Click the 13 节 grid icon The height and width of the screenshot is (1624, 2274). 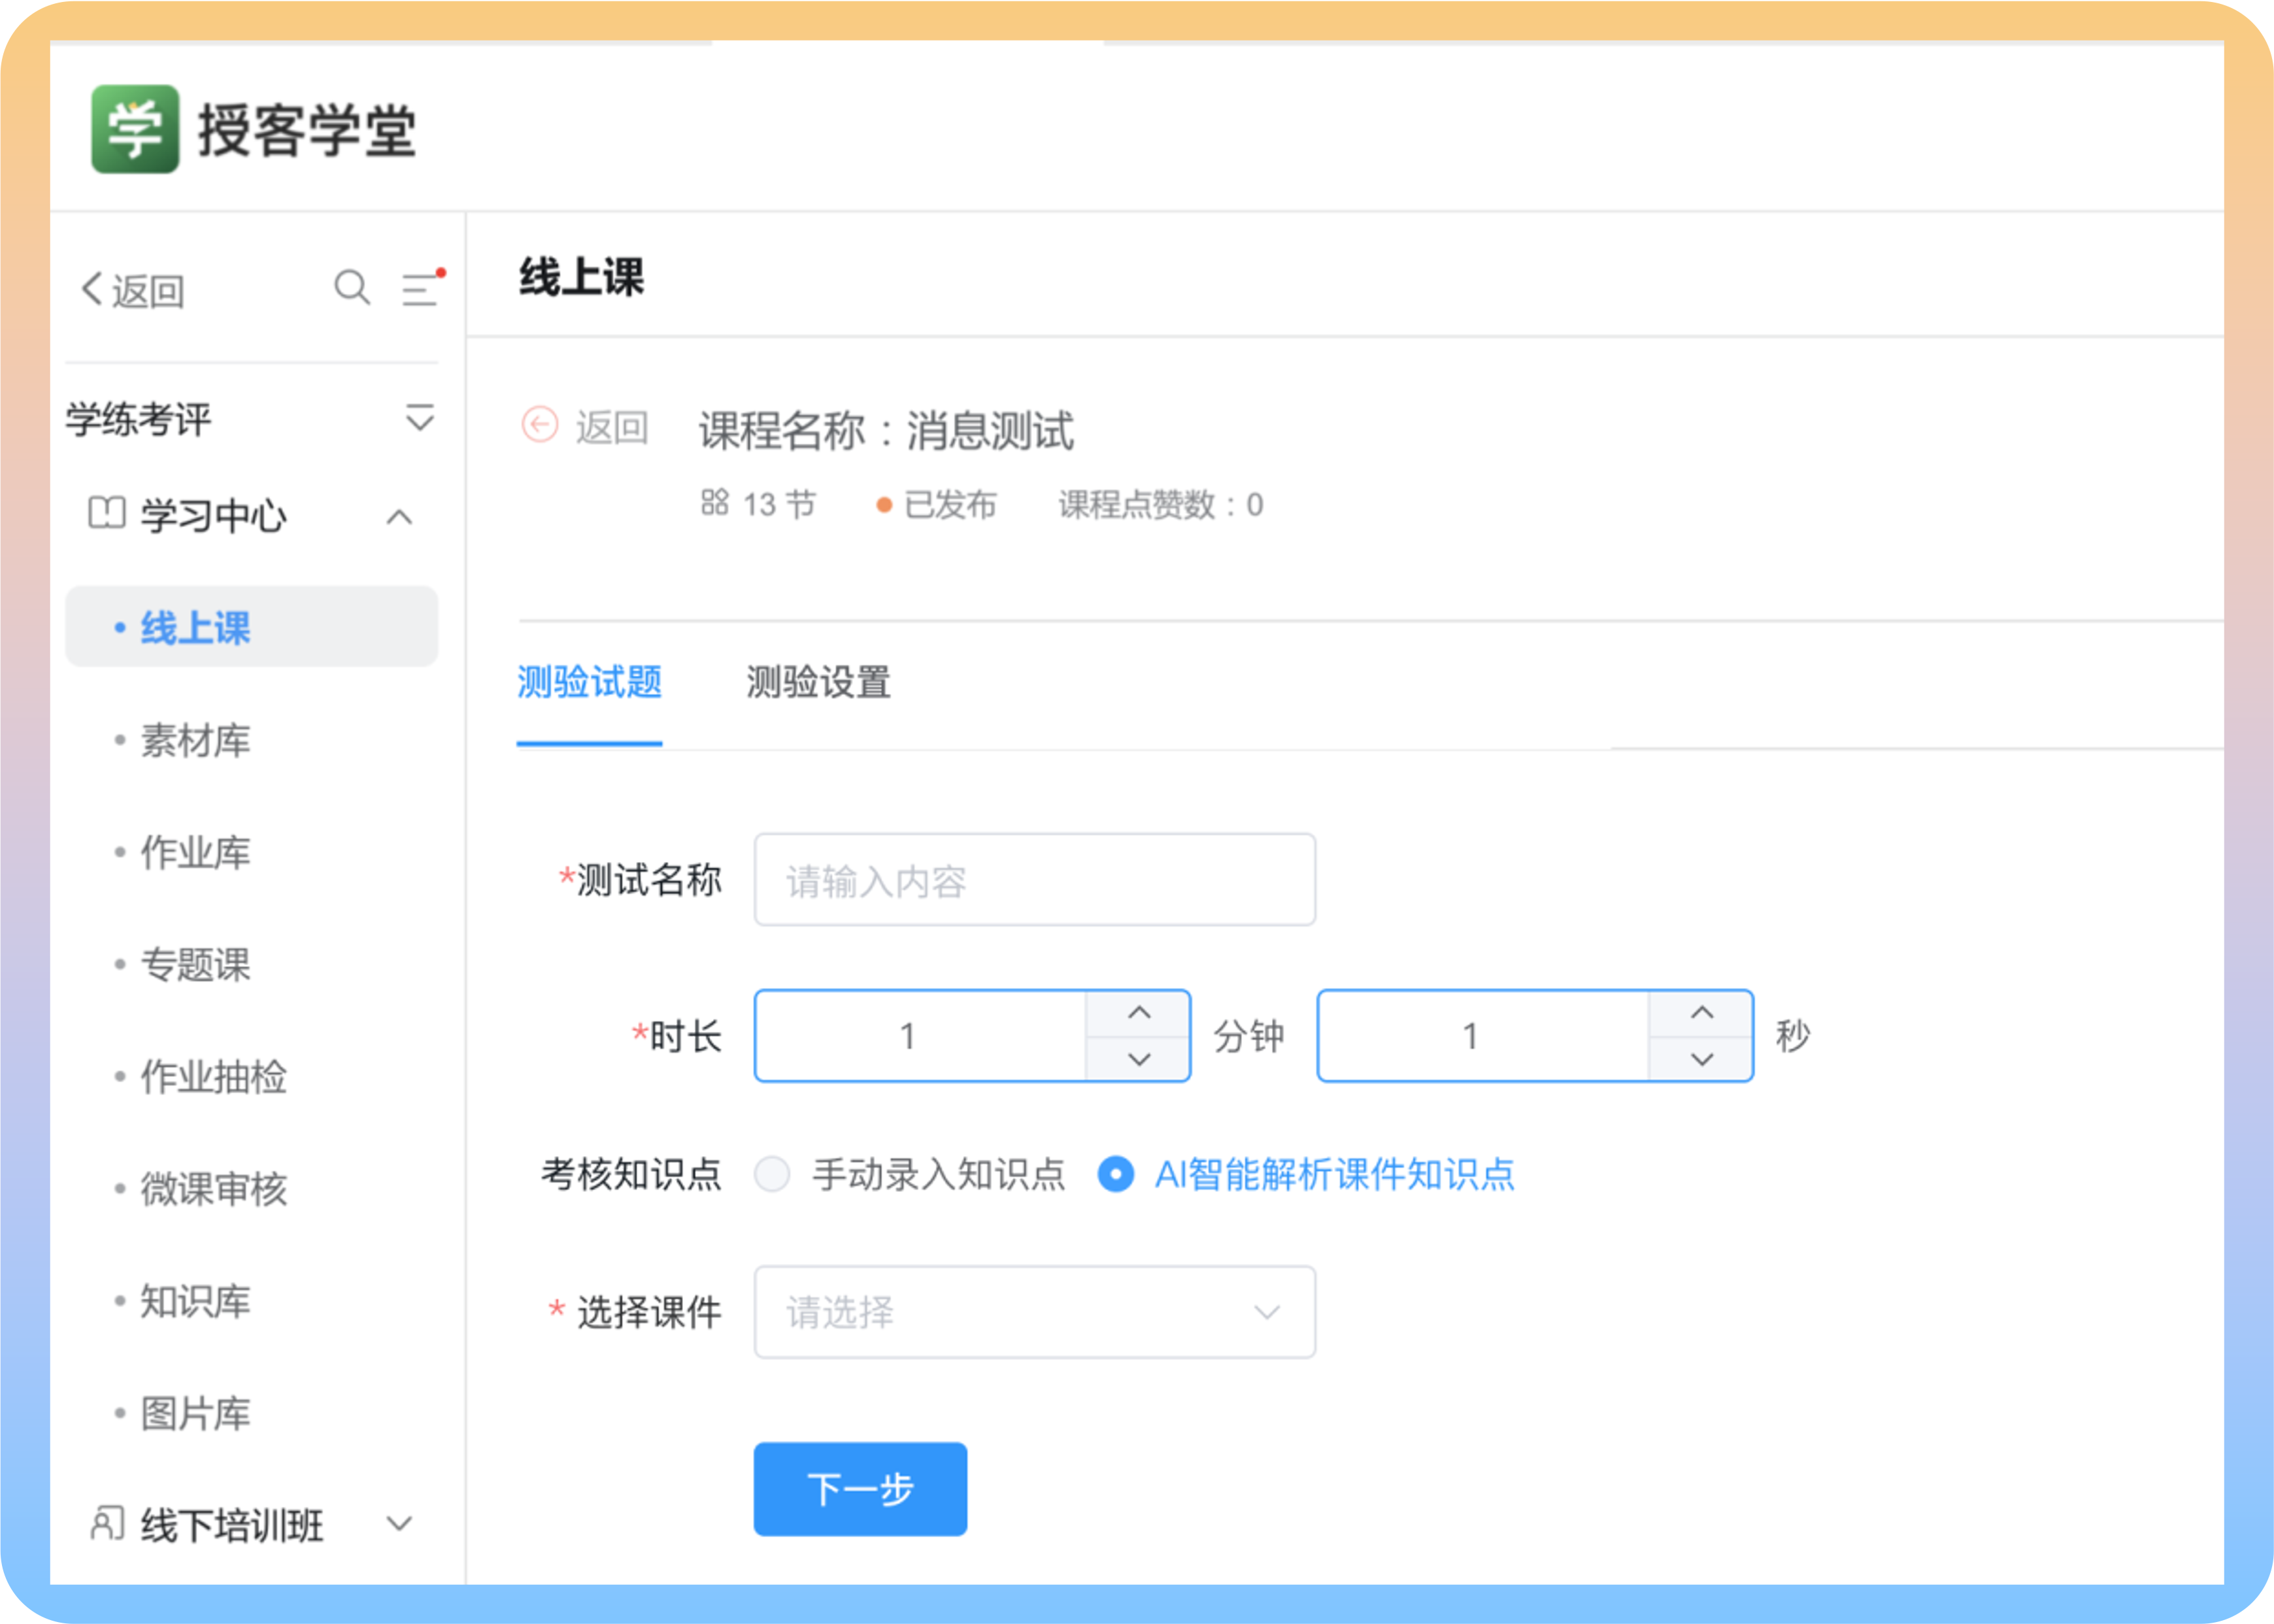tap(714, 502)
